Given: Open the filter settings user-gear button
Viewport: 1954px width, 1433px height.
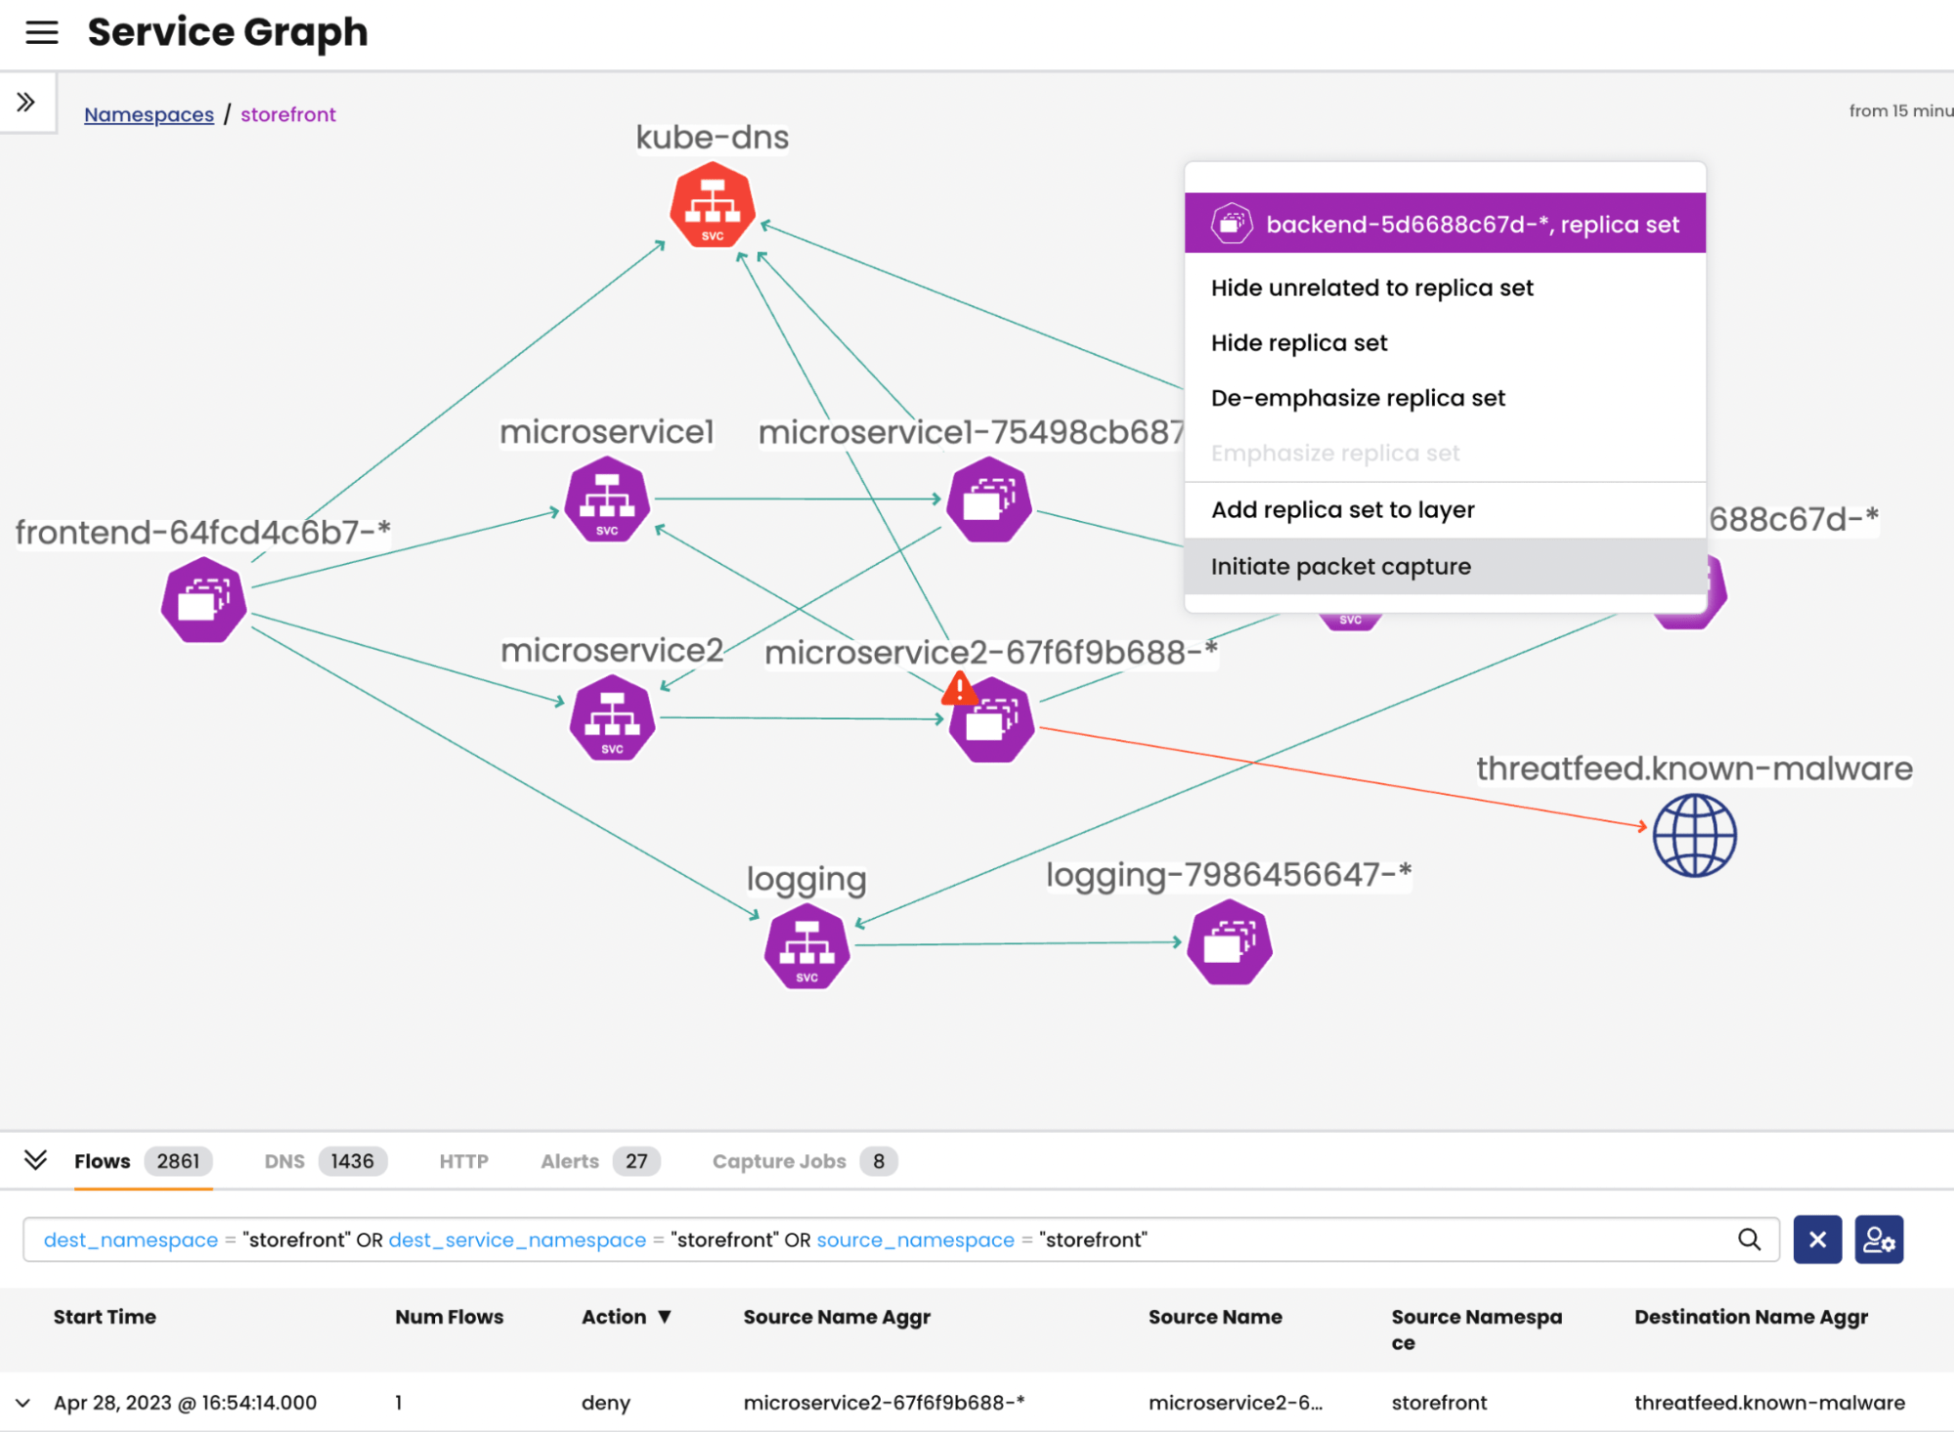Looking at the screenshot, I should pyautogui.click(x=1879, y=1239).
